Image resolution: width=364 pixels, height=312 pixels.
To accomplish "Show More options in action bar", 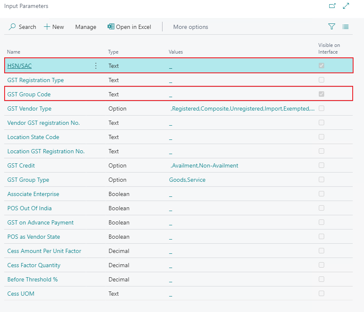I will (191, 27).
